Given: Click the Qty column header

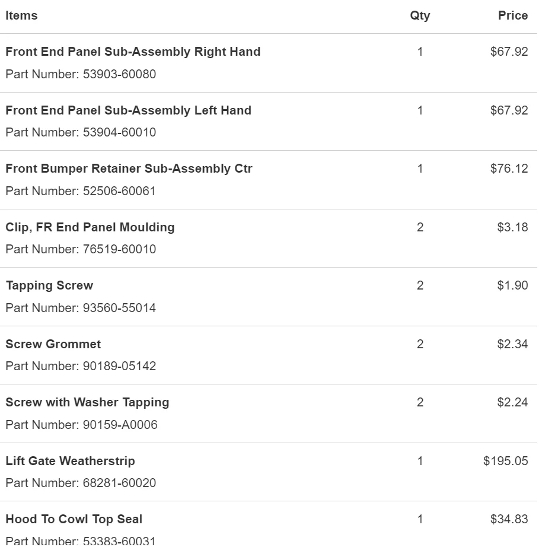Looking at the screenshot, I should tap(420, 16).
